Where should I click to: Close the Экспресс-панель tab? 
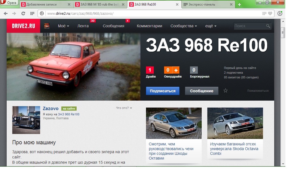[x=231, y=5]
